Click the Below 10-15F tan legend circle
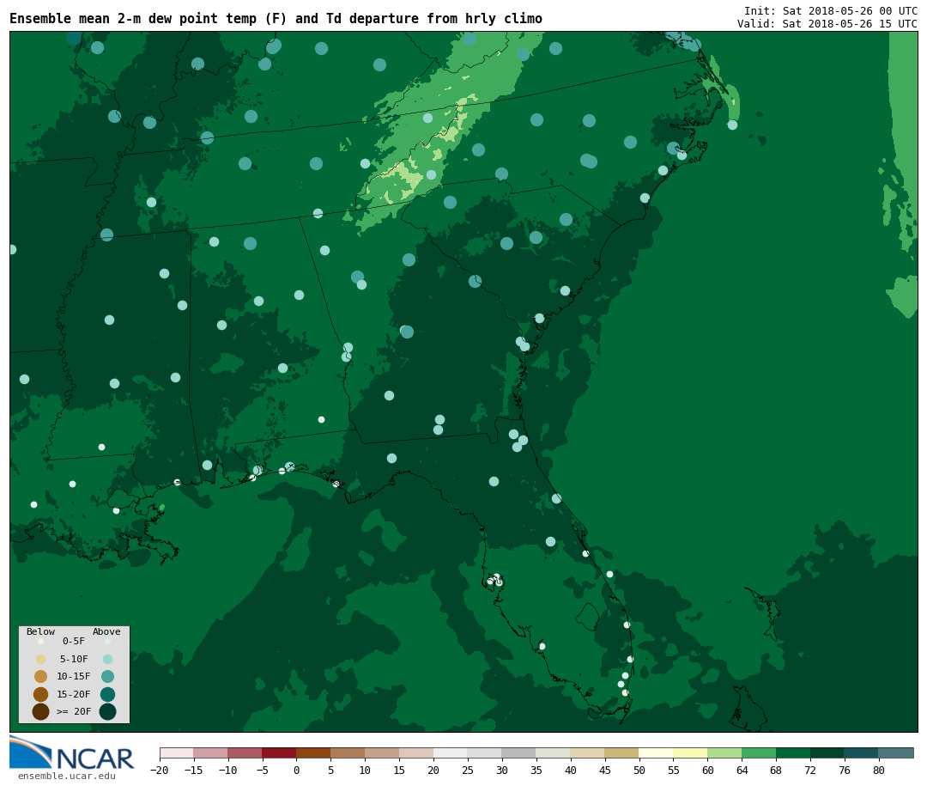Viewport: 927px width, 786px height. [41, 677]
